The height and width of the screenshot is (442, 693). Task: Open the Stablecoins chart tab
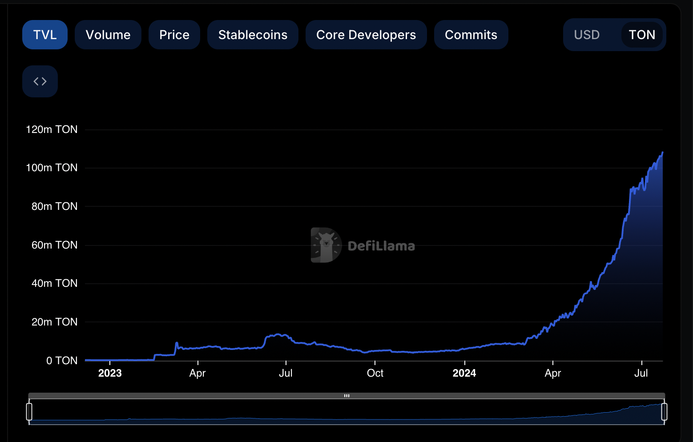point(253,35)
